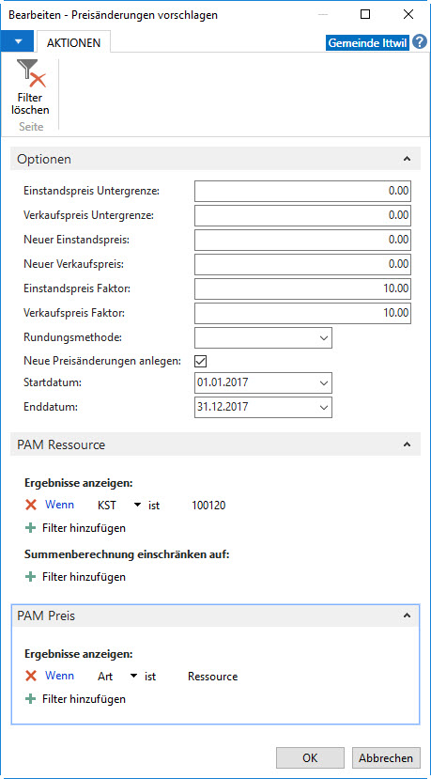Collapse the Optionen section
The image size is (431, 779).
[x=407, y=159]
